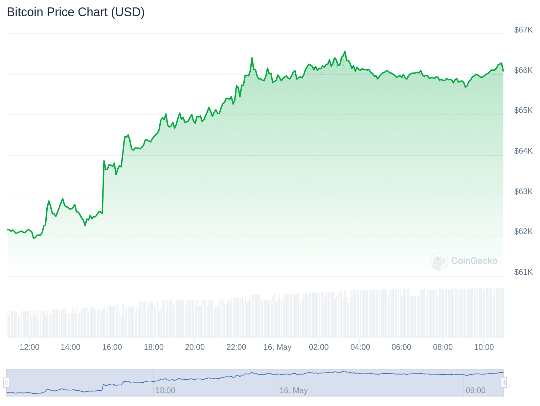
Task: Select the 16:00 time axis label
Action: pos(112,347)
